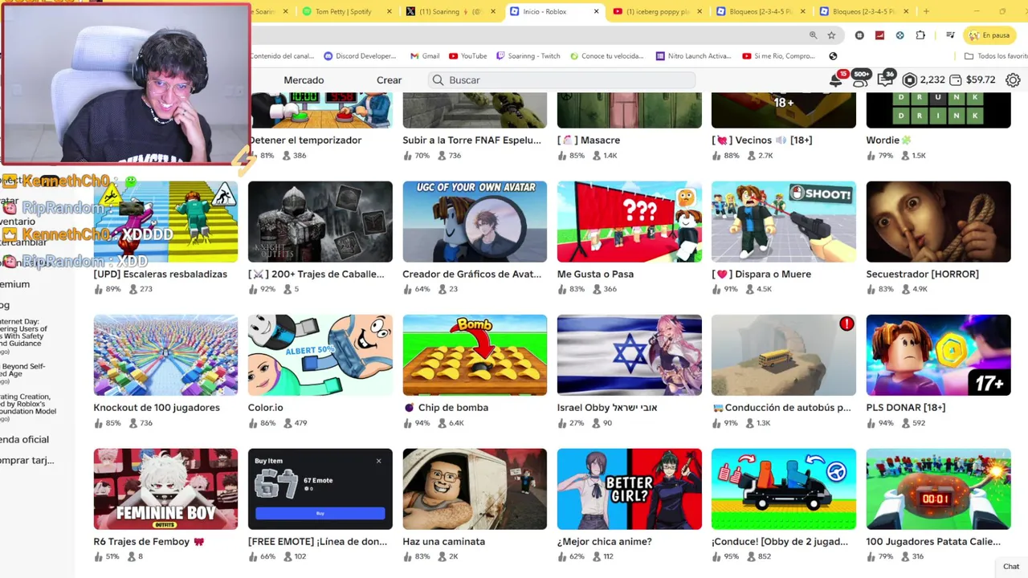Open the Haz una caminata title
The width and height of the screenshot is (1028, 578).
[443, 542]
